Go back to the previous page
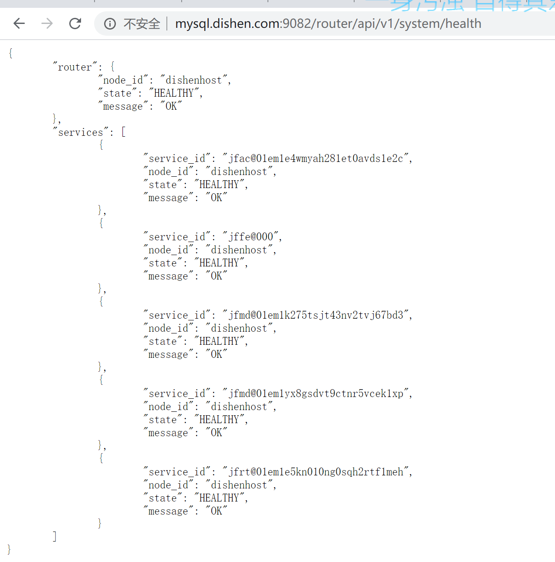This screenshot has height=562, width=555. [x=19, y=24]
